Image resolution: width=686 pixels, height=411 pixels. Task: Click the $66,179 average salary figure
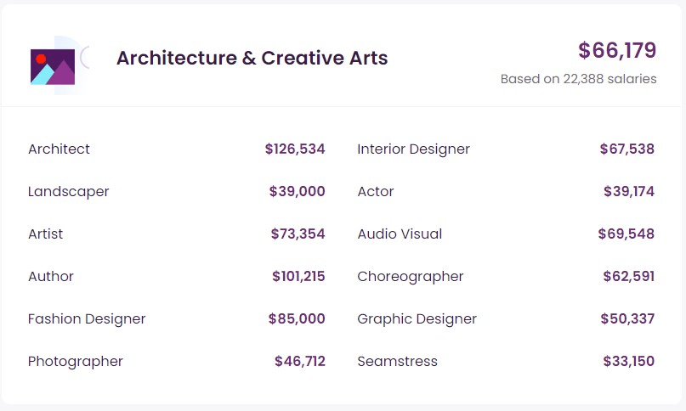click(617, 51)
